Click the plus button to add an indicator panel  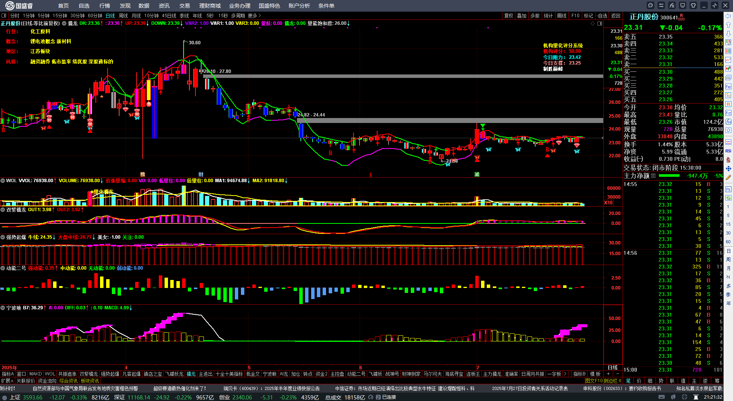click(x=609, y=374)
